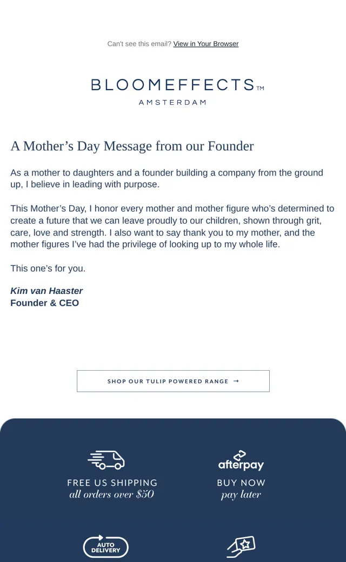The image size is (346, 562).
Task: Select the Free US Shipping text
Action: [x=112, y=483]
